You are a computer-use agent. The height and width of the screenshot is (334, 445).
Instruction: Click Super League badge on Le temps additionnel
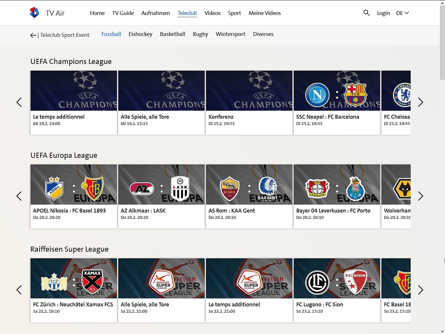(249, 282)
